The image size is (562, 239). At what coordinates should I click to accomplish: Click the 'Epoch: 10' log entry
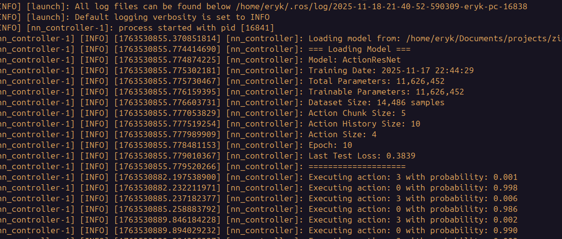(330, 145)
